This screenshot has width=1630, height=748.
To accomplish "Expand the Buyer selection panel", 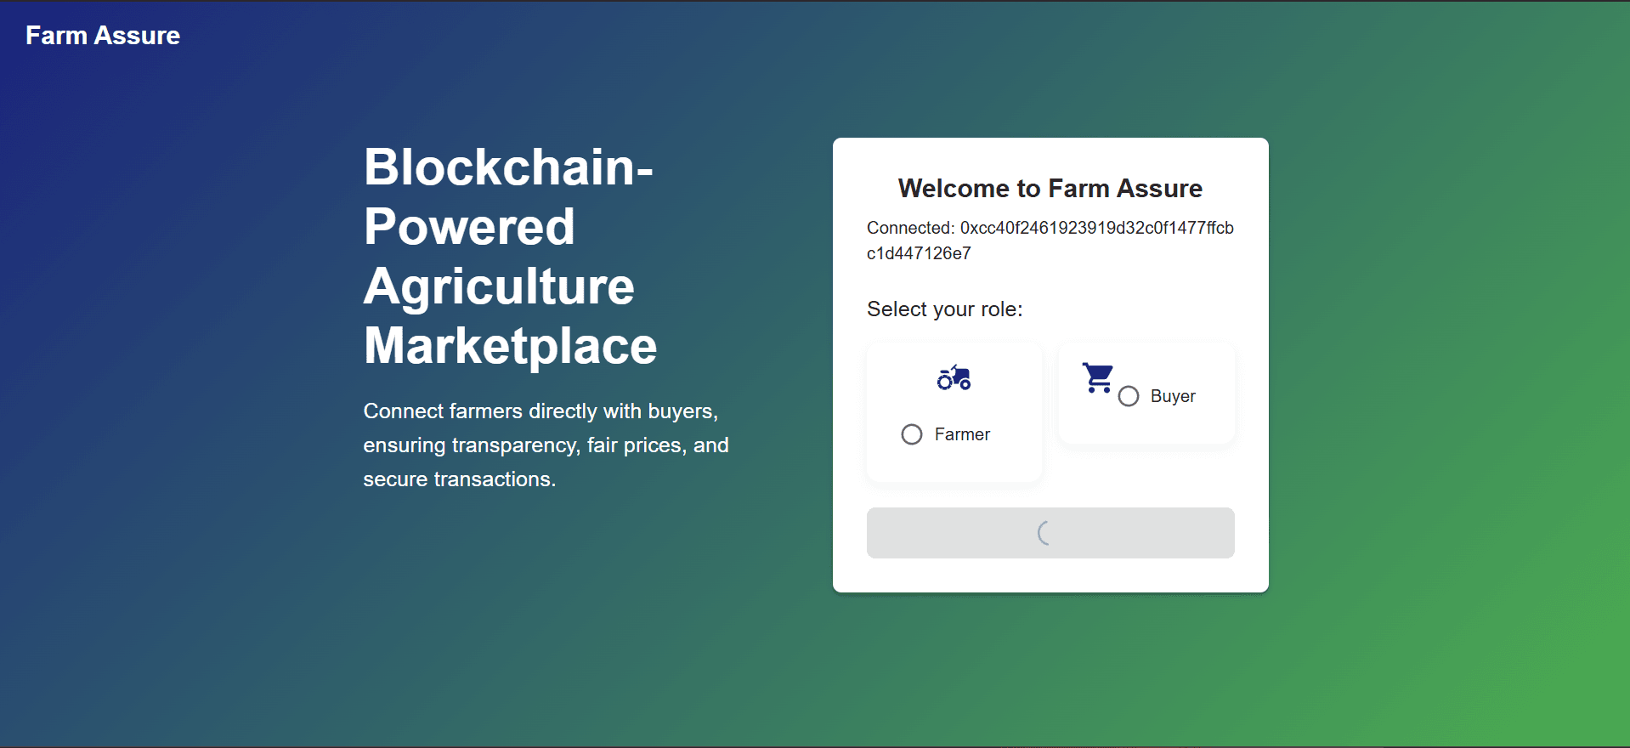I will point(1146,393).
